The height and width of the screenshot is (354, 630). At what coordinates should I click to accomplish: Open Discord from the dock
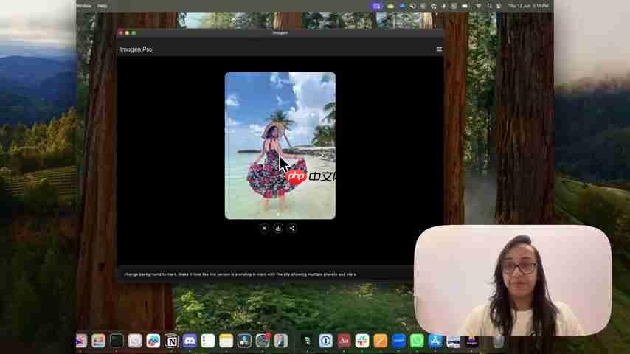[190, 341]
